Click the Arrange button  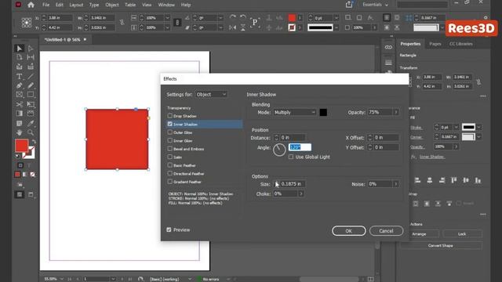419,234
